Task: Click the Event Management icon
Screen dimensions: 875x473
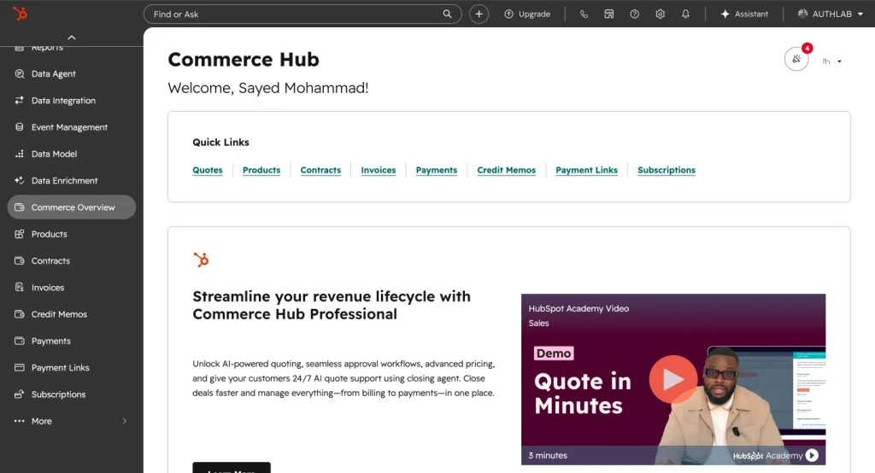Action: (x=20, y=126)
